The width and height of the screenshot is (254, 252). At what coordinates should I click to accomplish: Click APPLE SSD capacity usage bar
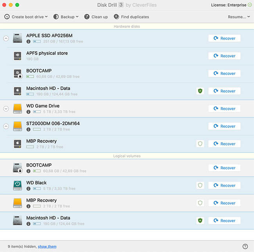point(37,42)
